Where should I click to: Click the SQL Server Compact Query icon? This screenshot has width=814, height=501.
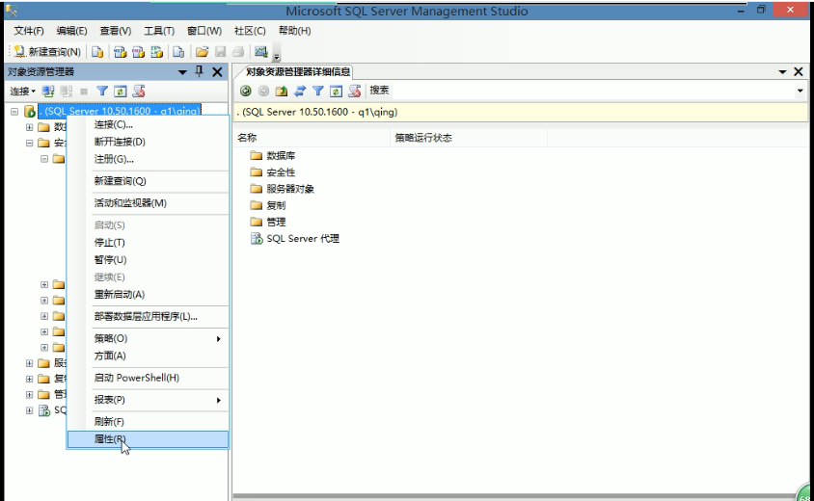click(x=178, y=51)
